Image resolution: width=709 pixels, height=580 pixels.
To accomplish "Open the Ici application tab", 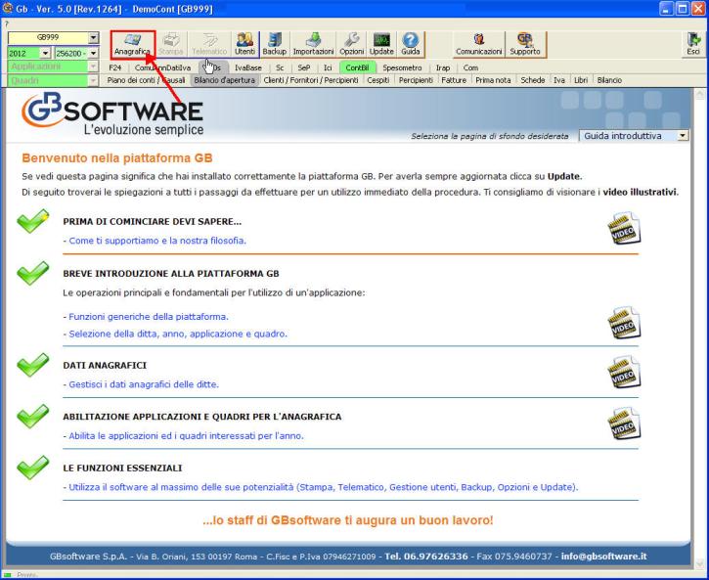I will [328, 67].
